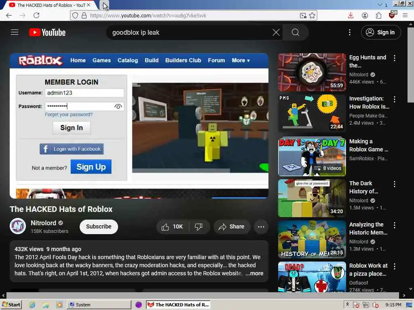Open YouTube settings three-dot menu
The height and width of the screenshot is (310, 414).
(x=350, y=32)
